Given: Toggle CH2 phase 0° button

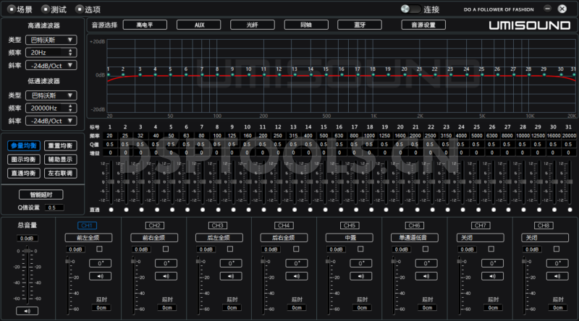Looking at the screenshot, I should coord(166,263).
